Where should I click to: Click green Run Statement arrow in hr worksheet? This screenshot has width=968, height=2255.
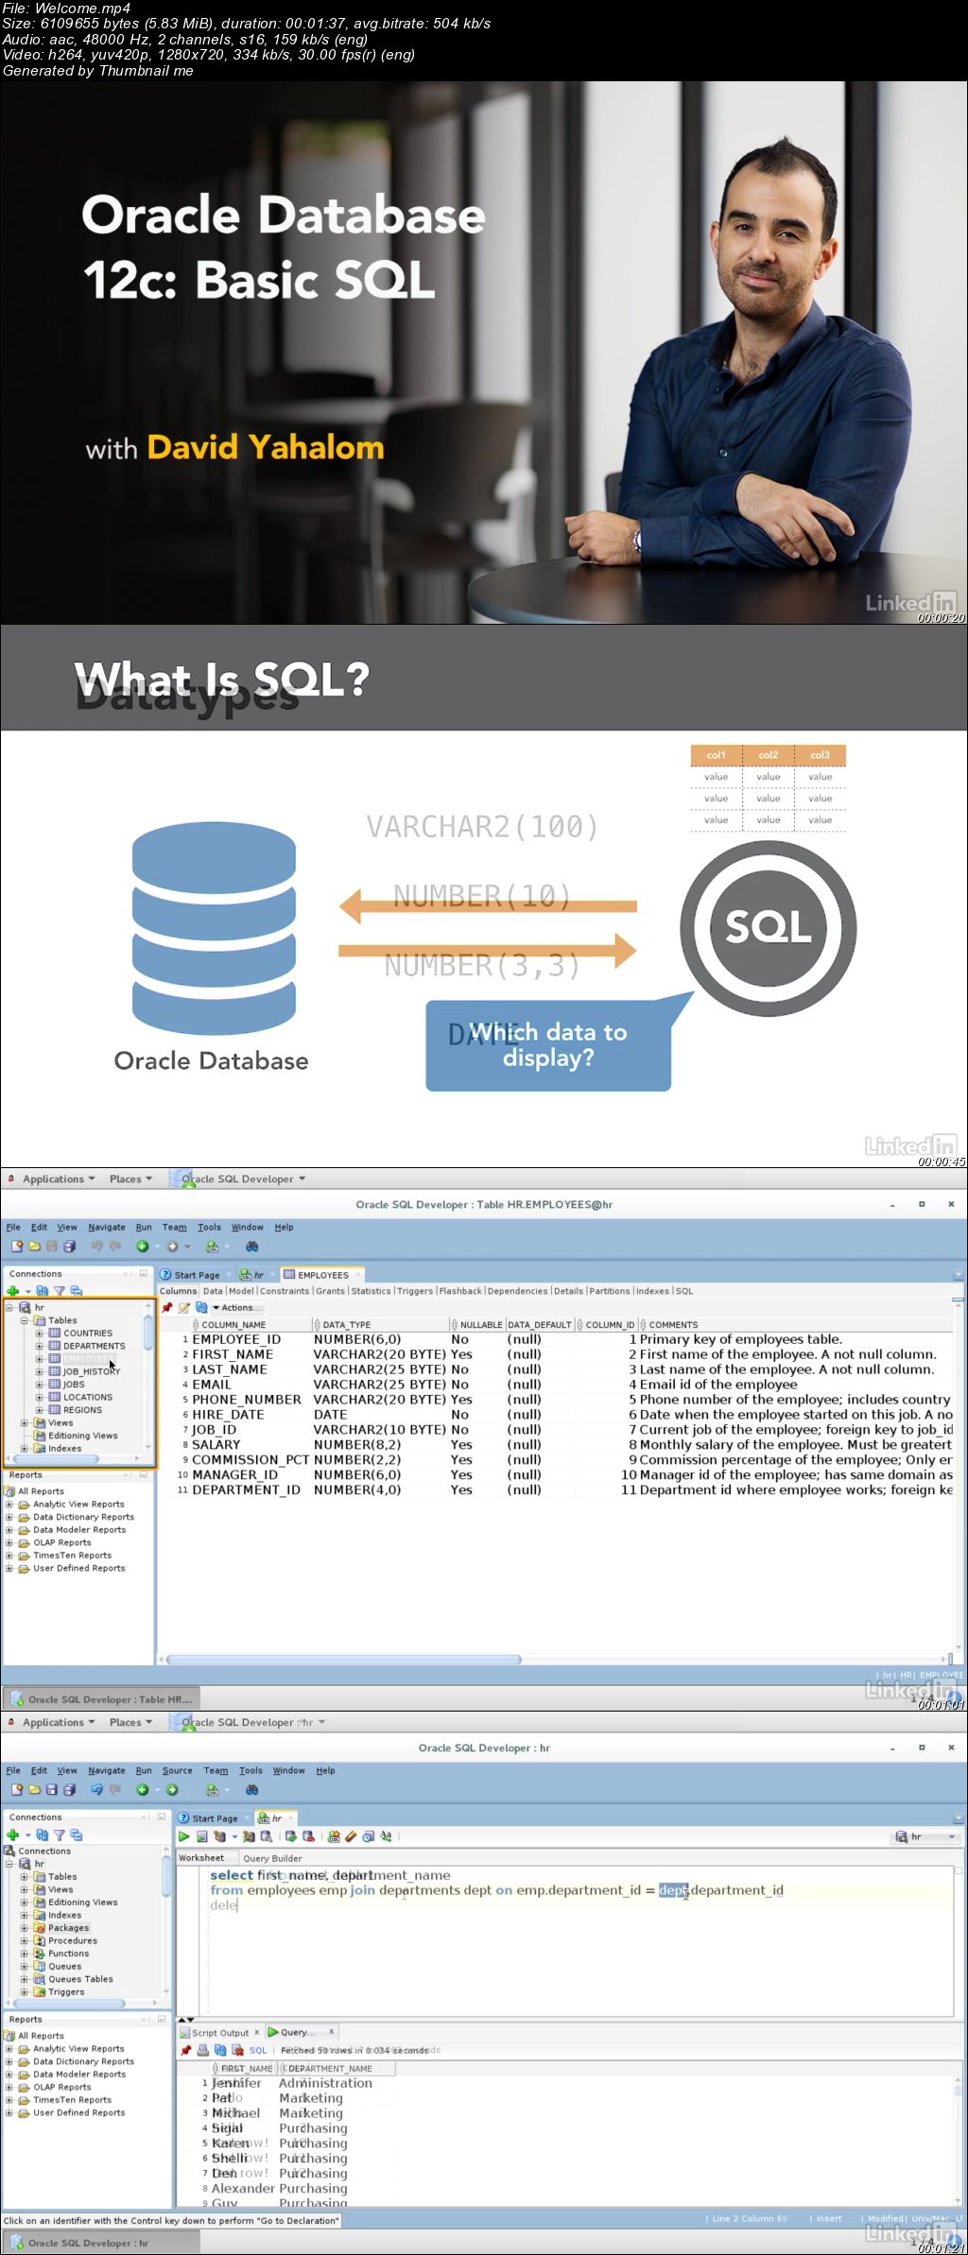point(184,1836)
